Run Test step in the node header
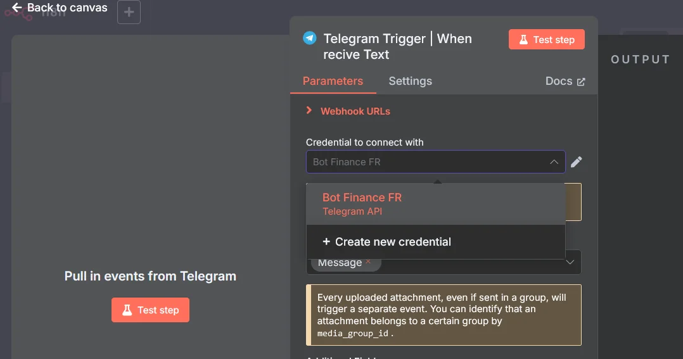 [546, 39]
